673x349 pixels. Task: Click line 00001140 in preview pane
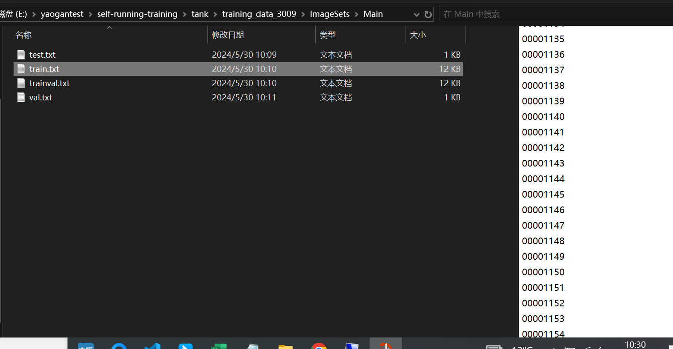[543, 117]
